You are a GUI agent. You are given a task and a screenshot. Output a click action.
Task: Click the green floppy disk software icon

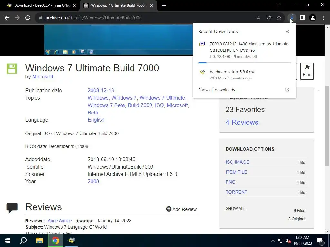click(x=12, y=69)
